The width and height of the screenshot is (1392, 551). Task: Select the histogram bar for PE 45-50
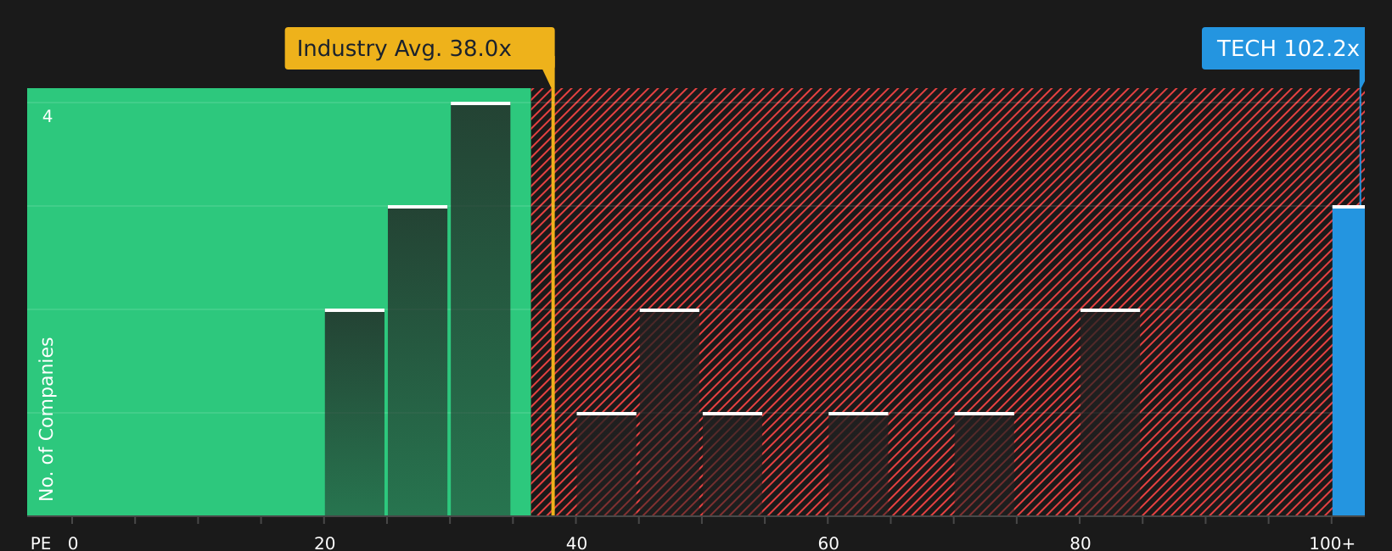(670, 412)
